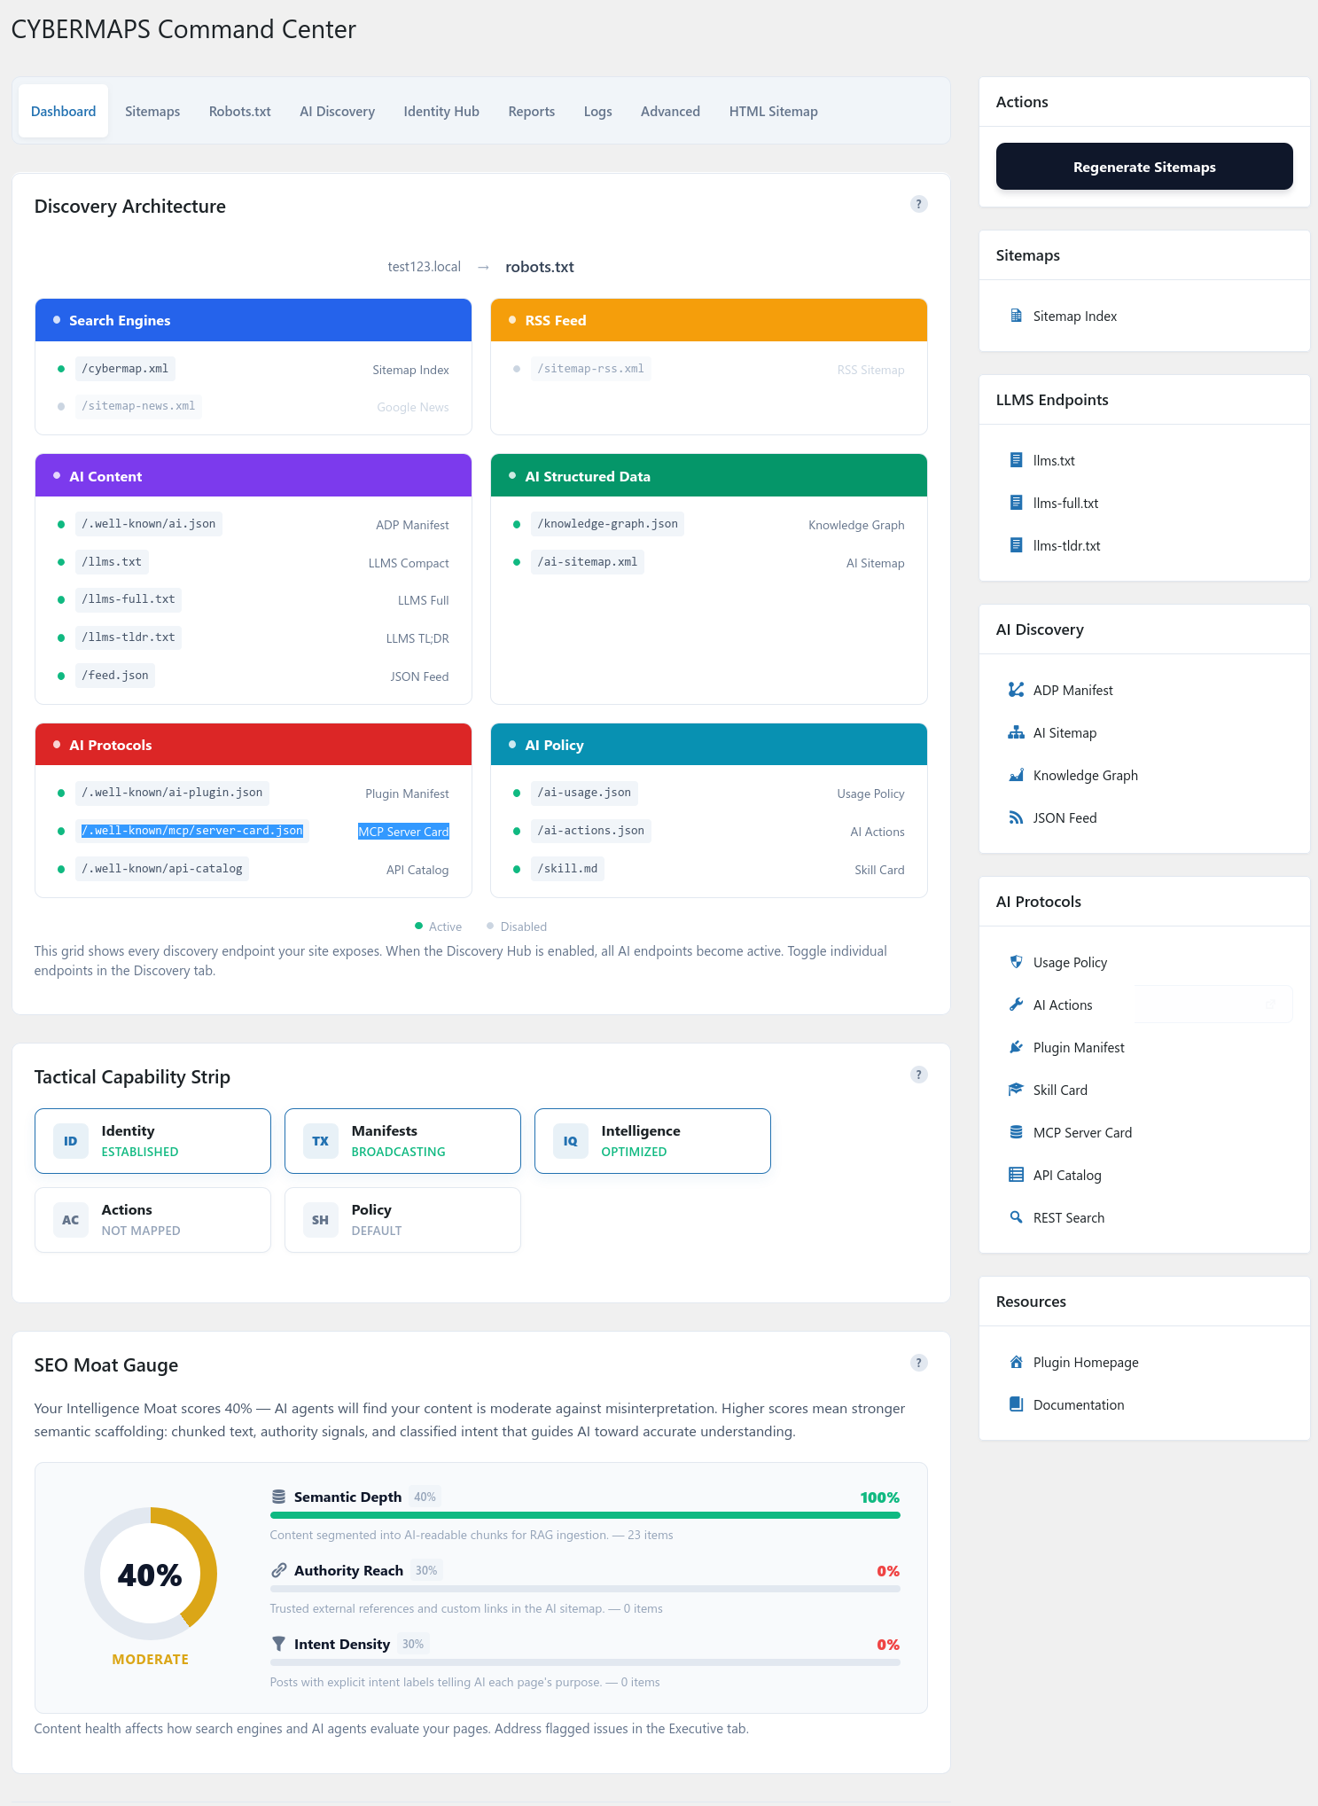1318x1806 pixels.
Task: Select the Identity ESTABLISHED capability card
Action: (x=152, y=1141)
